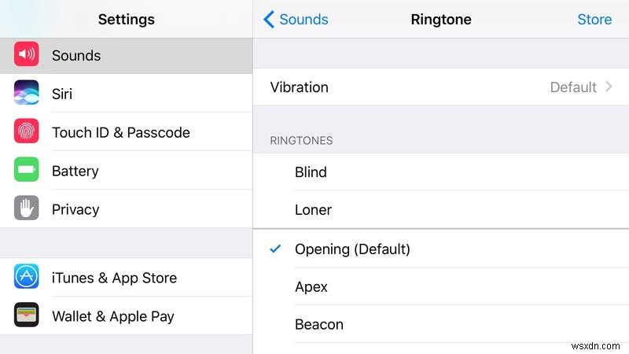This screenshot has width=629, height=354.
Task: Expand the Vibration row chevron
Action: coord(609,87)
